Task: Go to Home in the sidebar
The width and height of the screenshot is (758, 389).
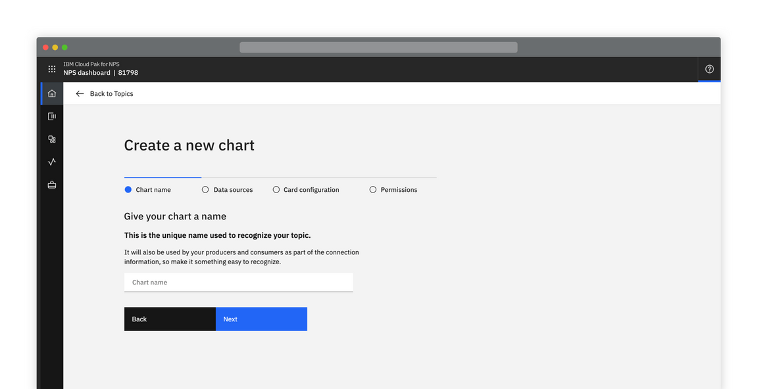Action: 52,93
